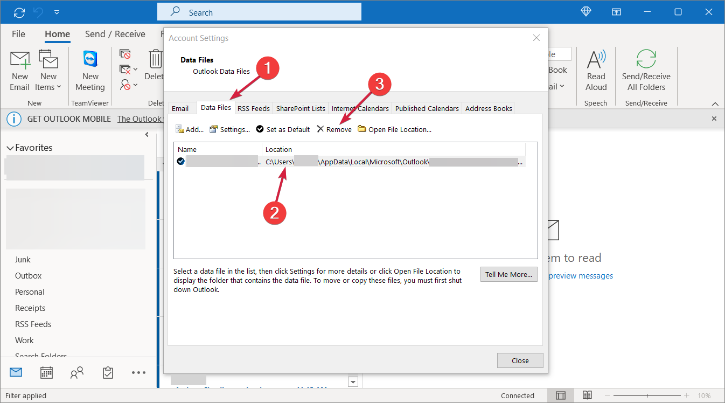Switch to Calendar view in navigation bar
This screenshot has width=725, height=403.
(x=47, y=372)
